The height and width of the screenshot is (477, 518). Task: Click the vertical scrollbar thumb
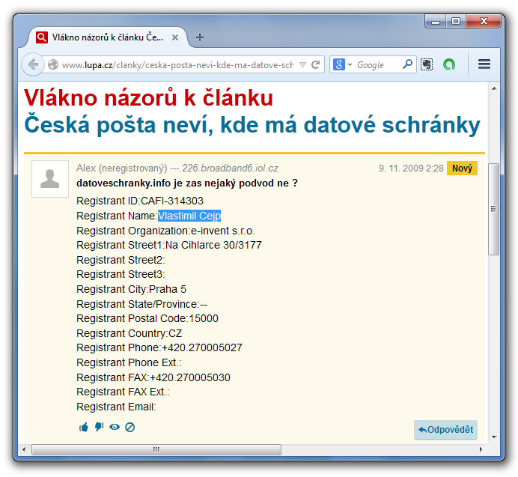pyautogui.click(x=493, y=209)
